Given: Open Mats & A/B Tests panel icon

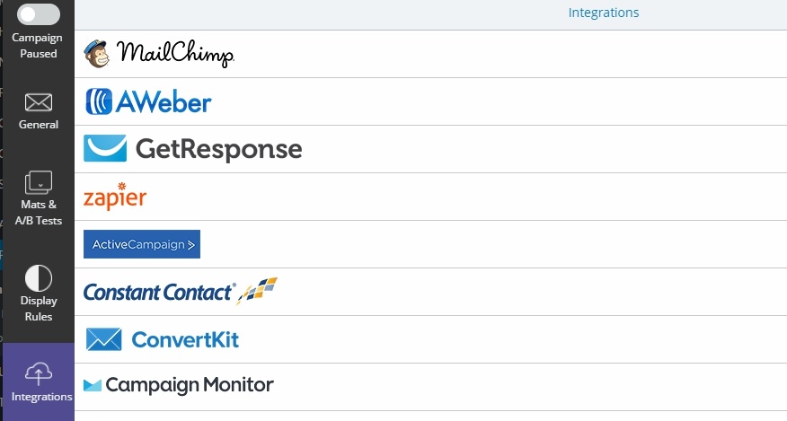Looking at the screenshot, I should 38,182.
